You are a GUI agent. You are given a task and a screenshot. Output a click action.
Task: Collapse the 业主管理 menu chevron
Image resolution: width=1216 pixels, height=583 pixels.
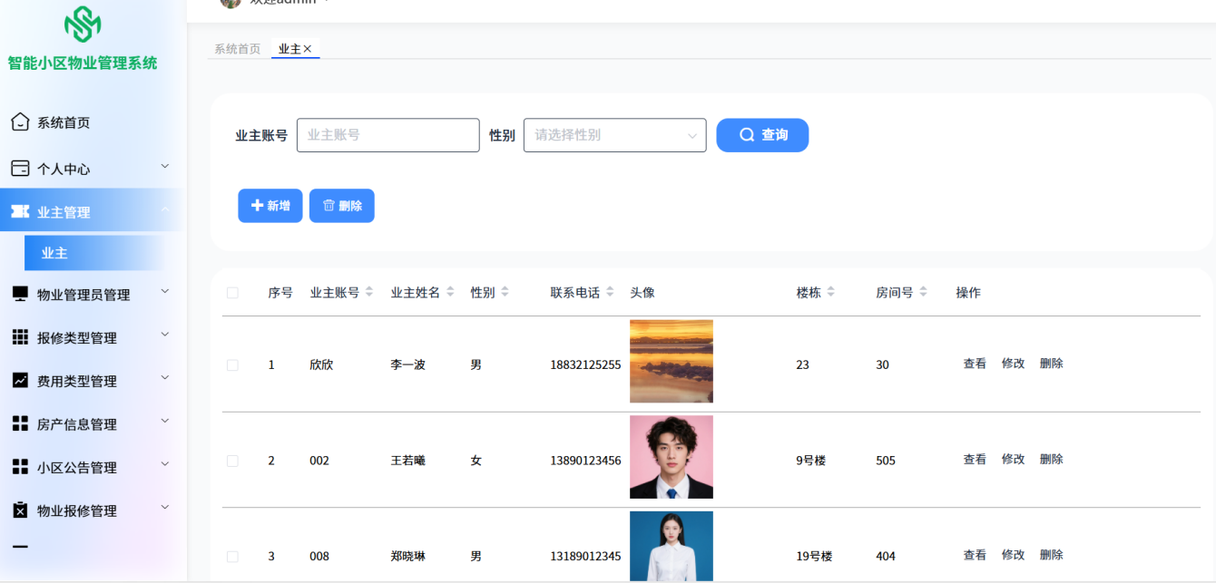click(x=165, y=209)
